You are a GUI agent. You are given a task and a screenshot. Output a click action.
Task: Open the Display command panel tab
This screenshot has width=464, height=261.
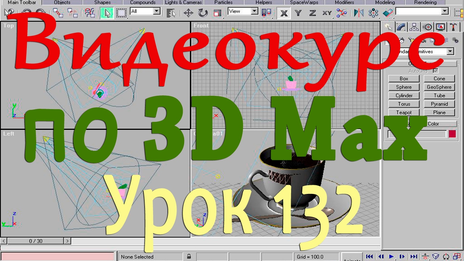[x=440, y=27]
